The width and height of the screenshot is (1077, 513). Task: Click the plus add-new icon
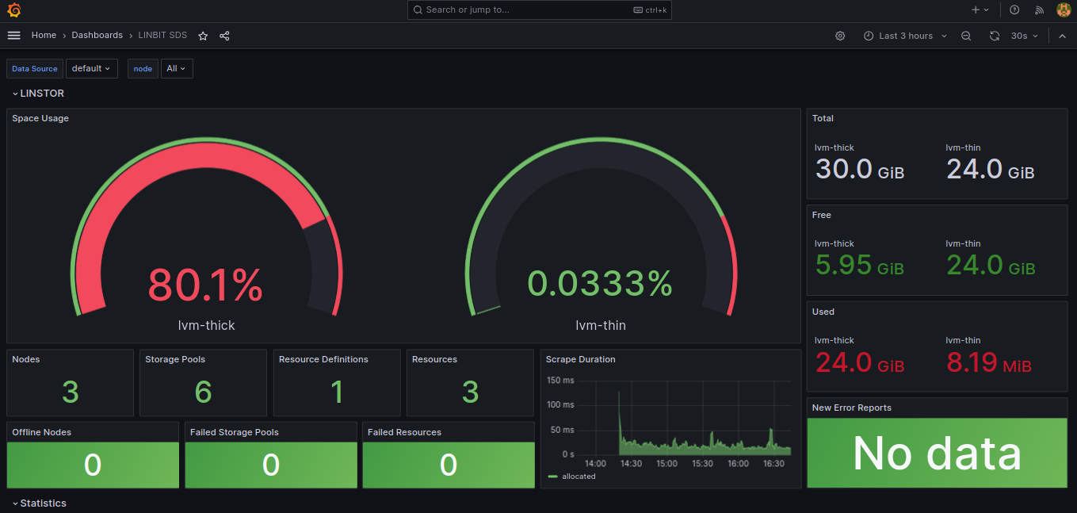[x=976, y=10]
